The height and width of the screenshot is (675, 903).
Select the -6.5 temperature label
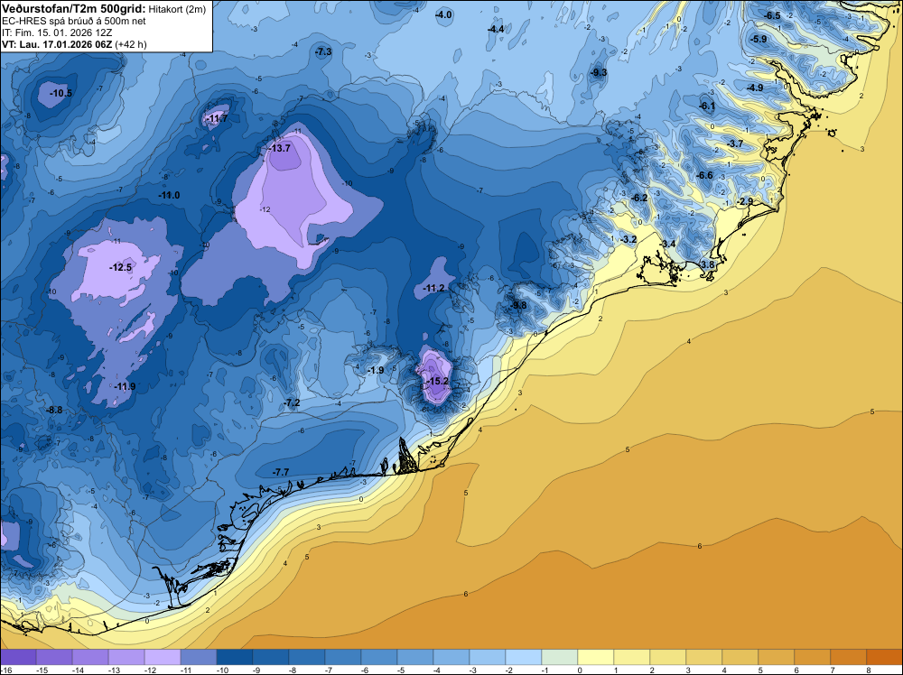pyautogui.click(x=772, y=15)
